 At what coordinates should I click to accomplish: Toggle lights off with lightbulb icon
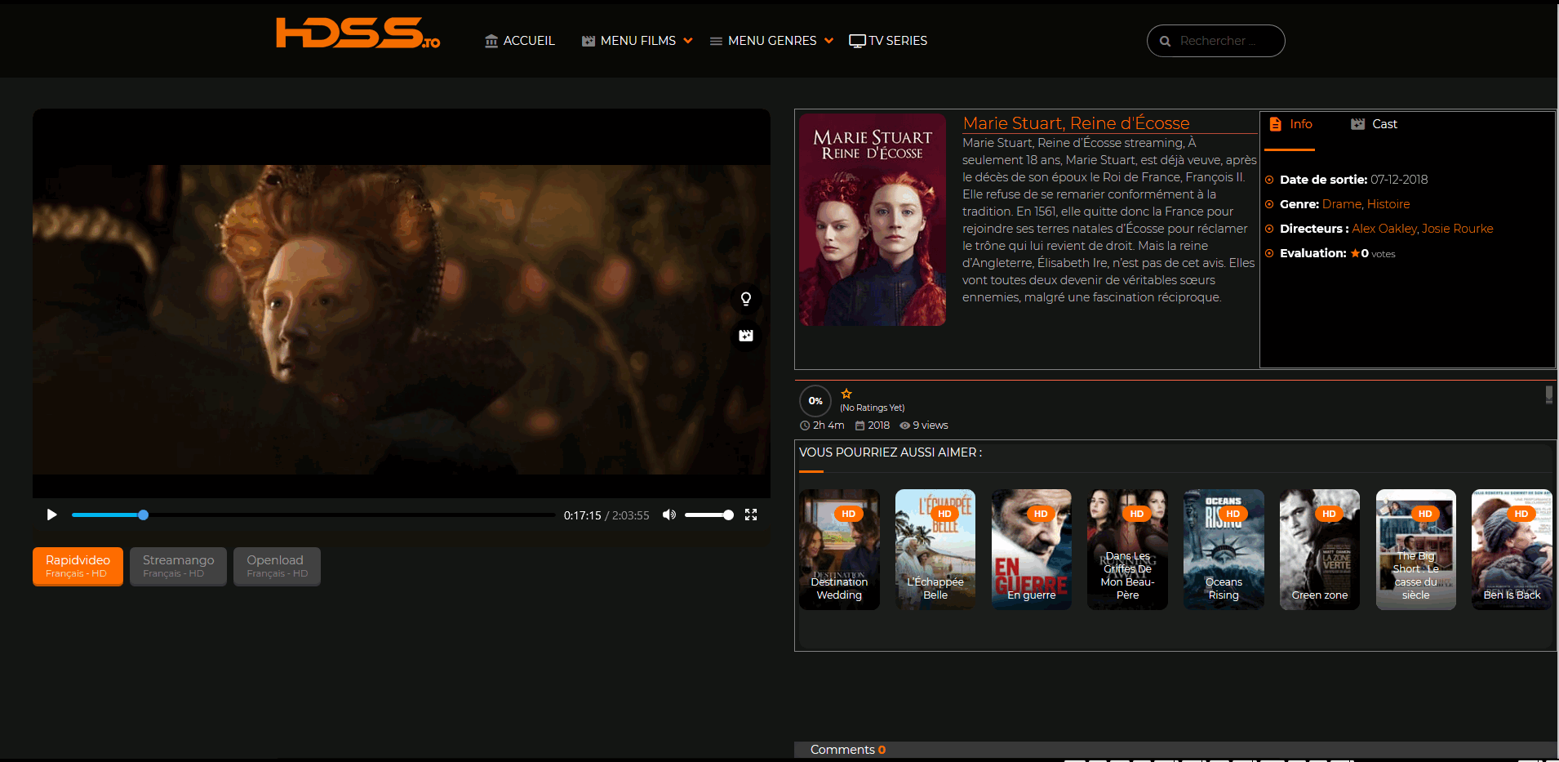coord(746,299)
